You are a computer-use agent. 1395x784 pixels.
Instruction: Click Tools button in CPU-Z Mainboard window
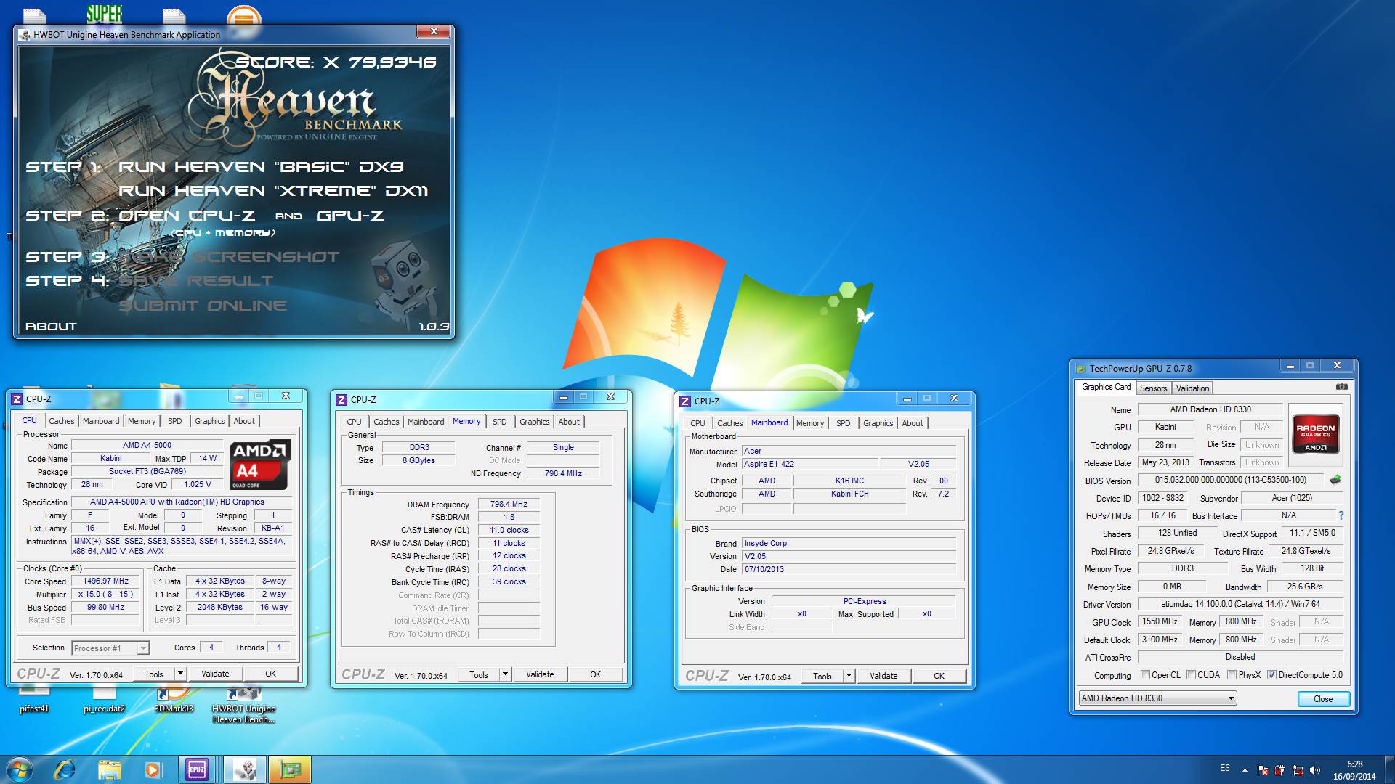[x=822, y=676]
